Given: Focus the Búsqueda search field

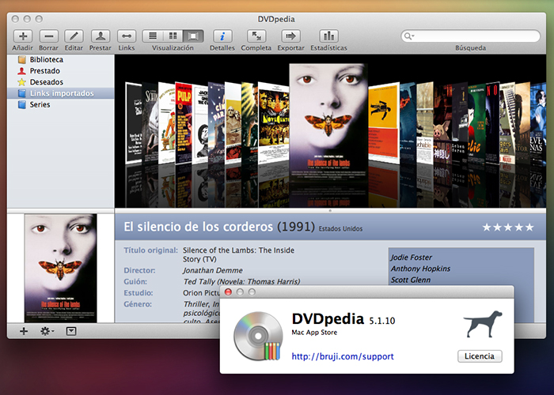Looking at the screenshot, I should tap(471, 36).
